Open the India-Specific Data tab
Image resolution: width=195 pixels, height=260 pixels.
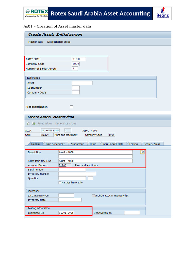click(x=113, y=144)
